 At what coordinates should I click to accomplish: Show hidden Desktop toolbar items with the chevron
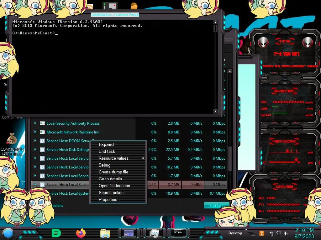245,230
